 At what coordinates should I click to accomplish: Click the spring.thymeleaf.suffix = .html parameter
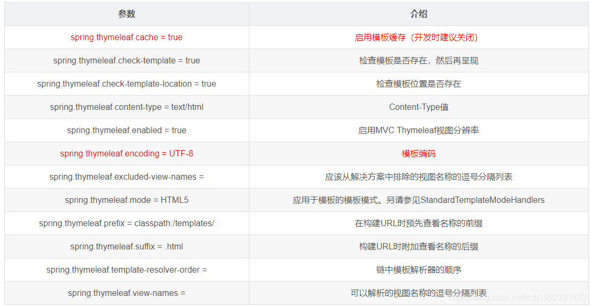coord(126,246)
